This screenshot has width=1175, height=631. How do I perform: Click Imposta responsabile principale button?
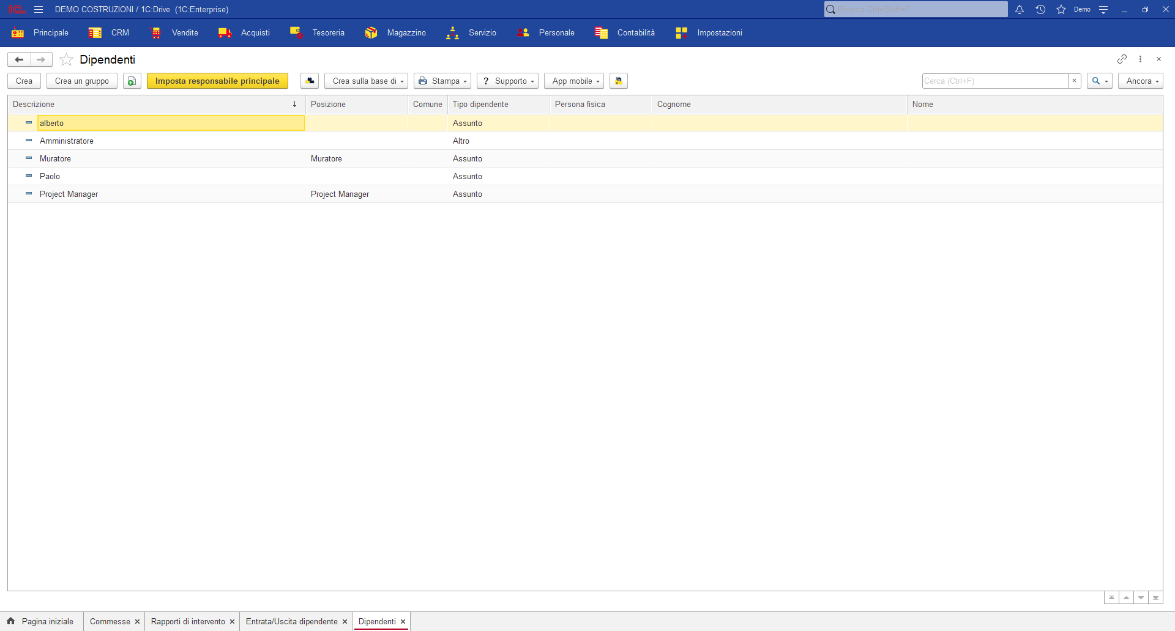pos(217,81)
